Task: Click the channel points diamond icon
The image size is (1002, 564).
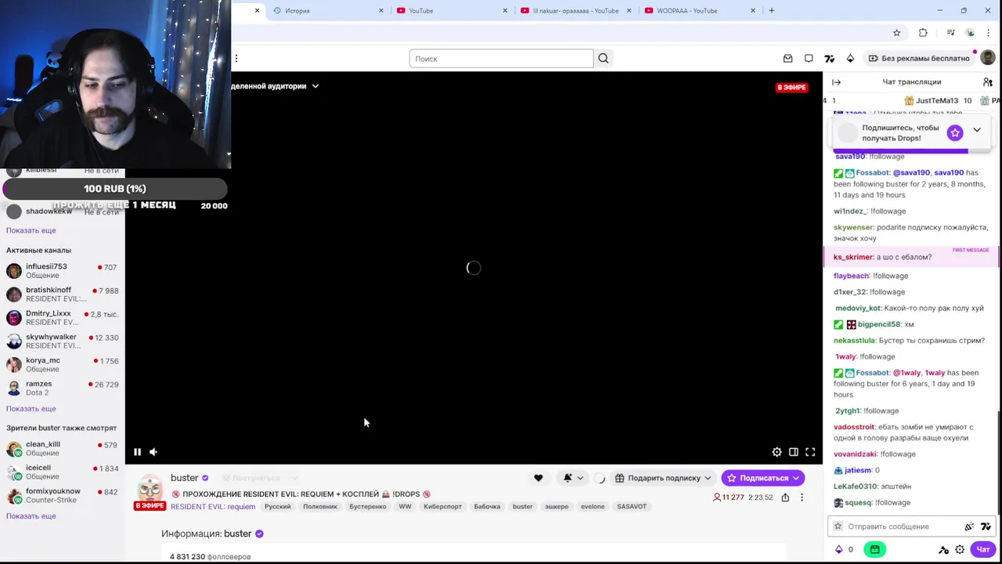Action: 839,549
